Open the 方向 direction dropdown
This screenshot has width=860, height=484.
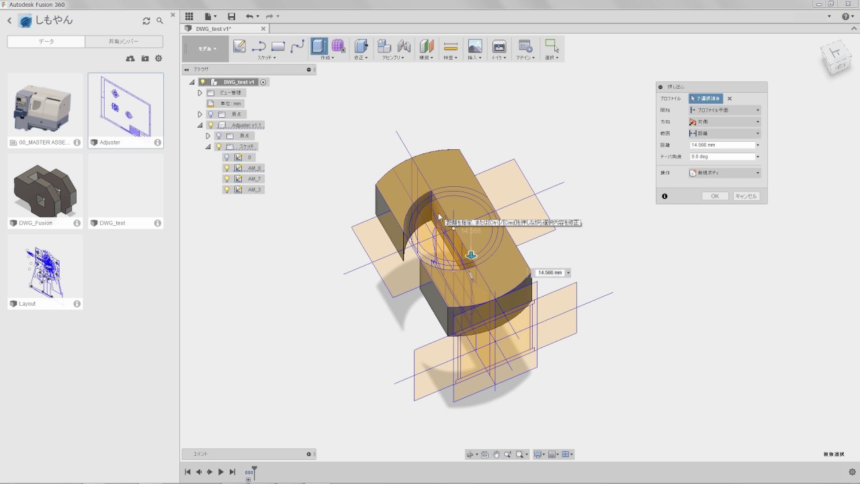[724, 122]
